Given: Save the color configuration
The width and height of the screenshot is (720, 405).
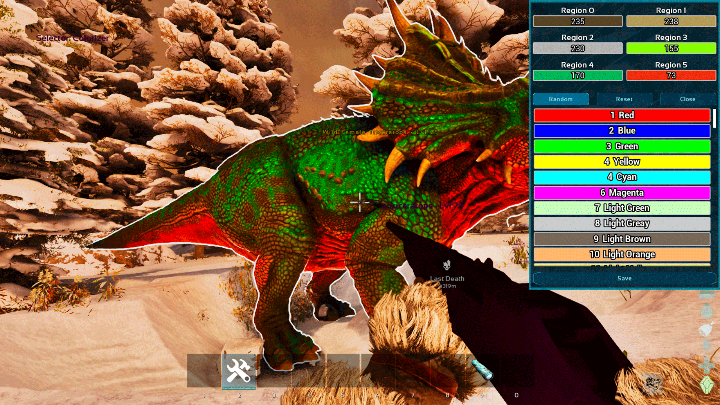Looking at the screenshot, I should (624, 278).
